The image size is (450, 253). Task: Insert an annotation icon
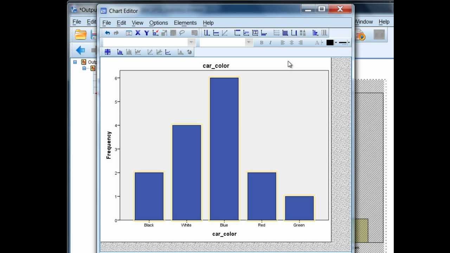(x=246, y=33)
